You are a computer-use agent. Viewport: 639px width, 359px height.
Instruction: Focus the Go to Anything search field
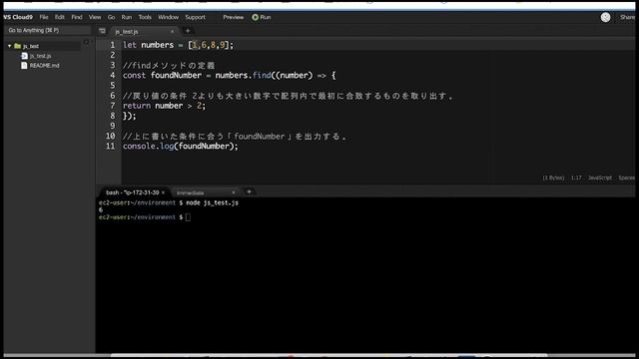[47, 30]
